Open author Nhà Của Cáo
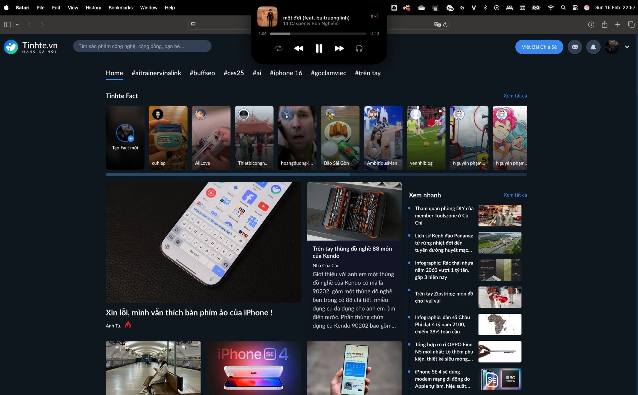638x395 pixels. [326, 265]
